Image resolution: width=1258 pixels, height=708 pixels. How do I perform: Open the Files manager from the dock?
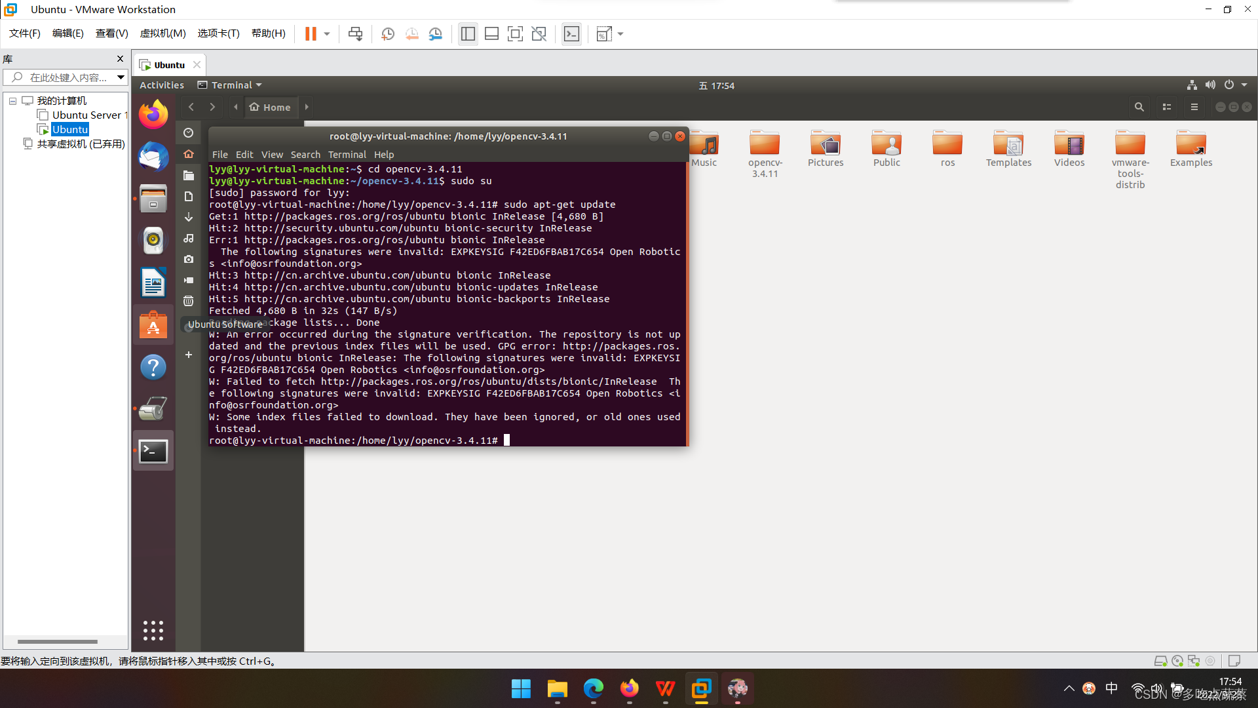point(153,199)
